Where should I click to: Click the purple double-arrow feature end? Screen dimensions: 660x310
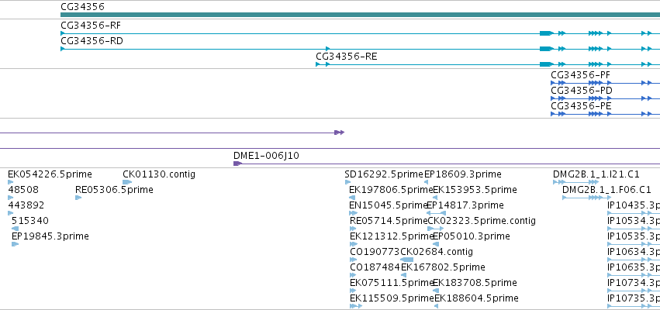pyautogui.click(x=339, y=133)
